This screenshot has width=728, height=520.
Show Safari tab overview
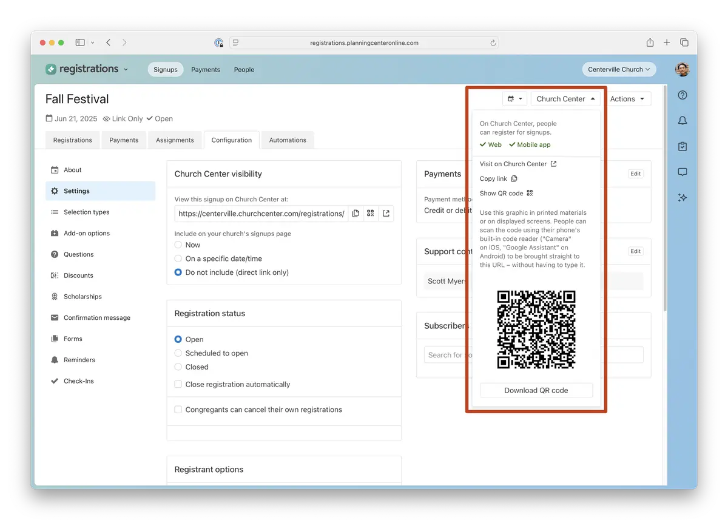(684, 42)
